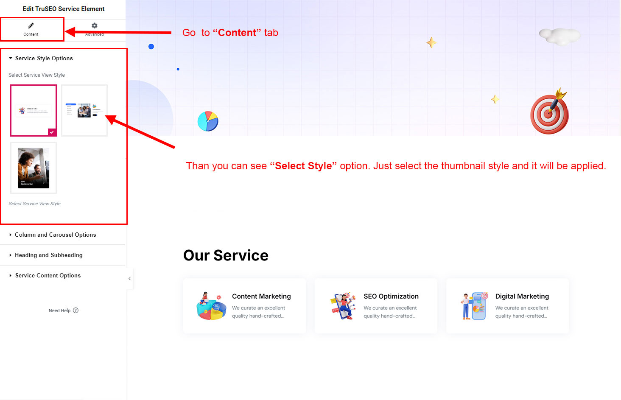Click the small pie chart graphic in banner
Image resolution: width=621 pixels, height=400 pixels.
click(x=208, y=121)
